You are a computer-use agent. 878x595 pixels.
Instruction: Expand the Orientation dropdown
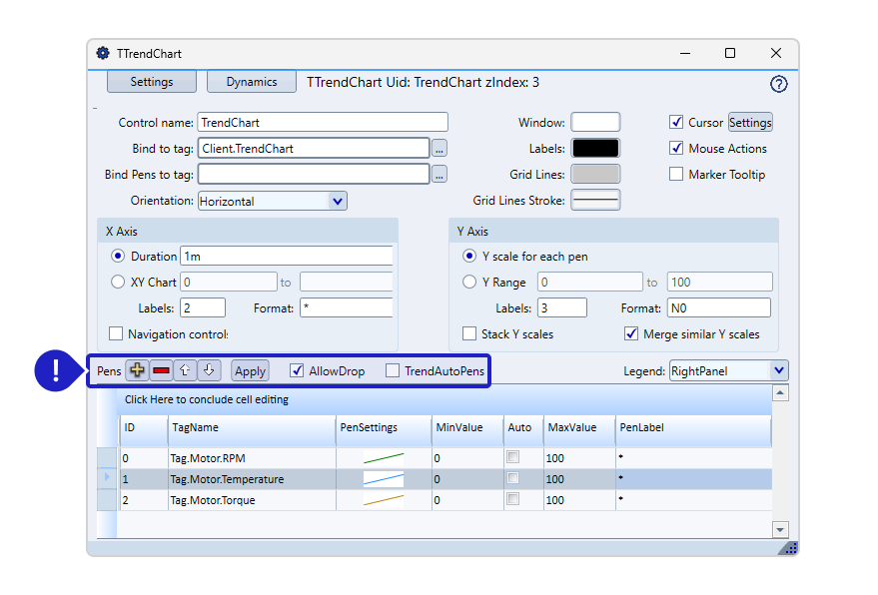coord(337,201)
